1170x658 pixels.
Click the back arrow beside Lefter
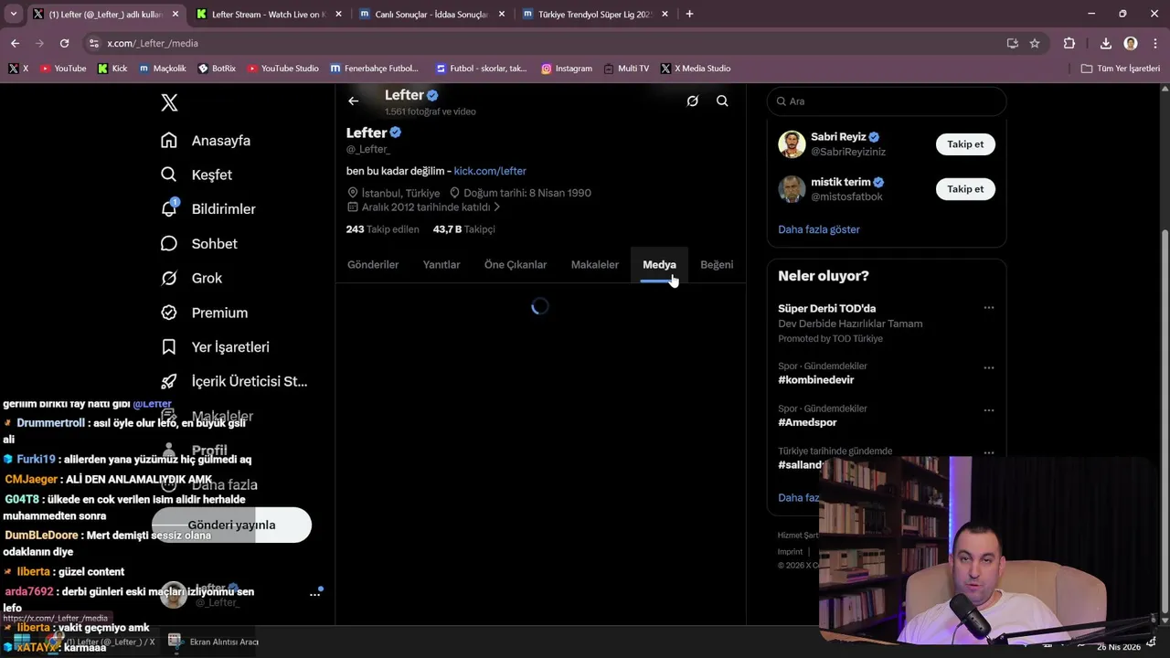pos(354,101)
